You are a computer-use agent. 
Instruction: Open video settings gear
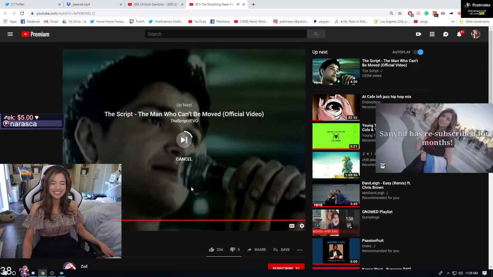pos(302,226)
